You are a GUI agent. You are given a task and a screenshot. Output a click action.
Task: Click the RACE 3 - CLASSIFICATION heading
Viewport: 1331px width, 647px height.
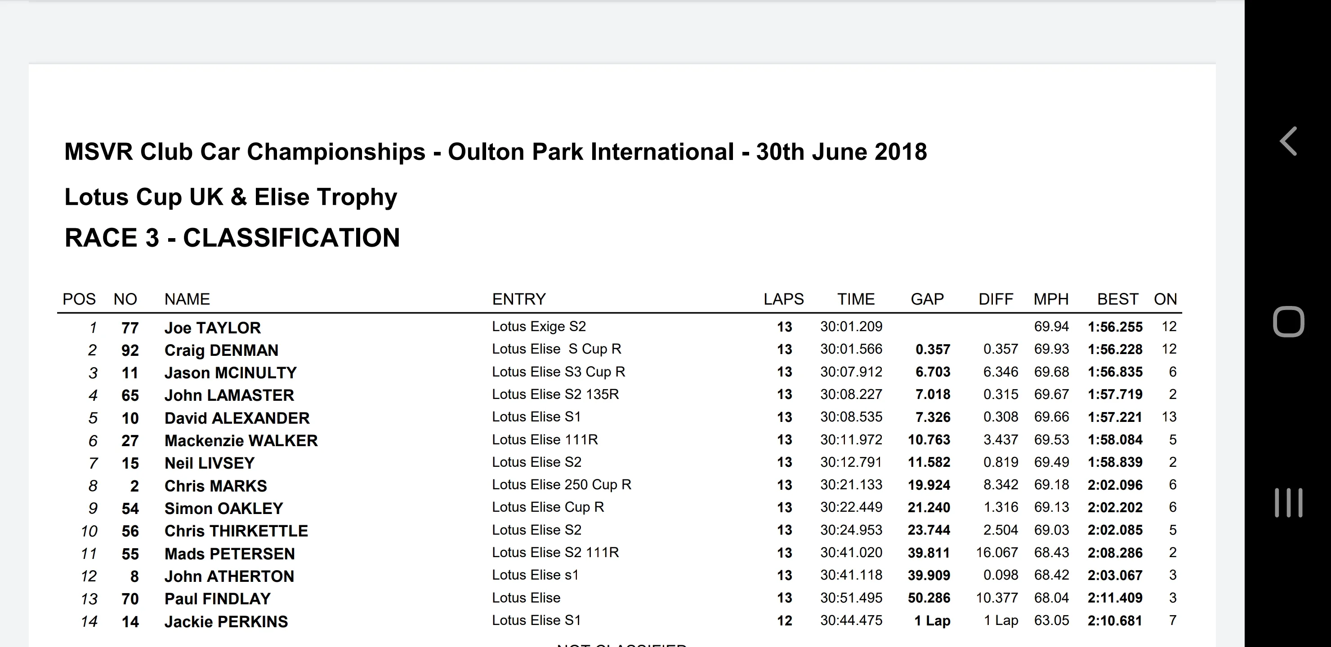point(232,238)
